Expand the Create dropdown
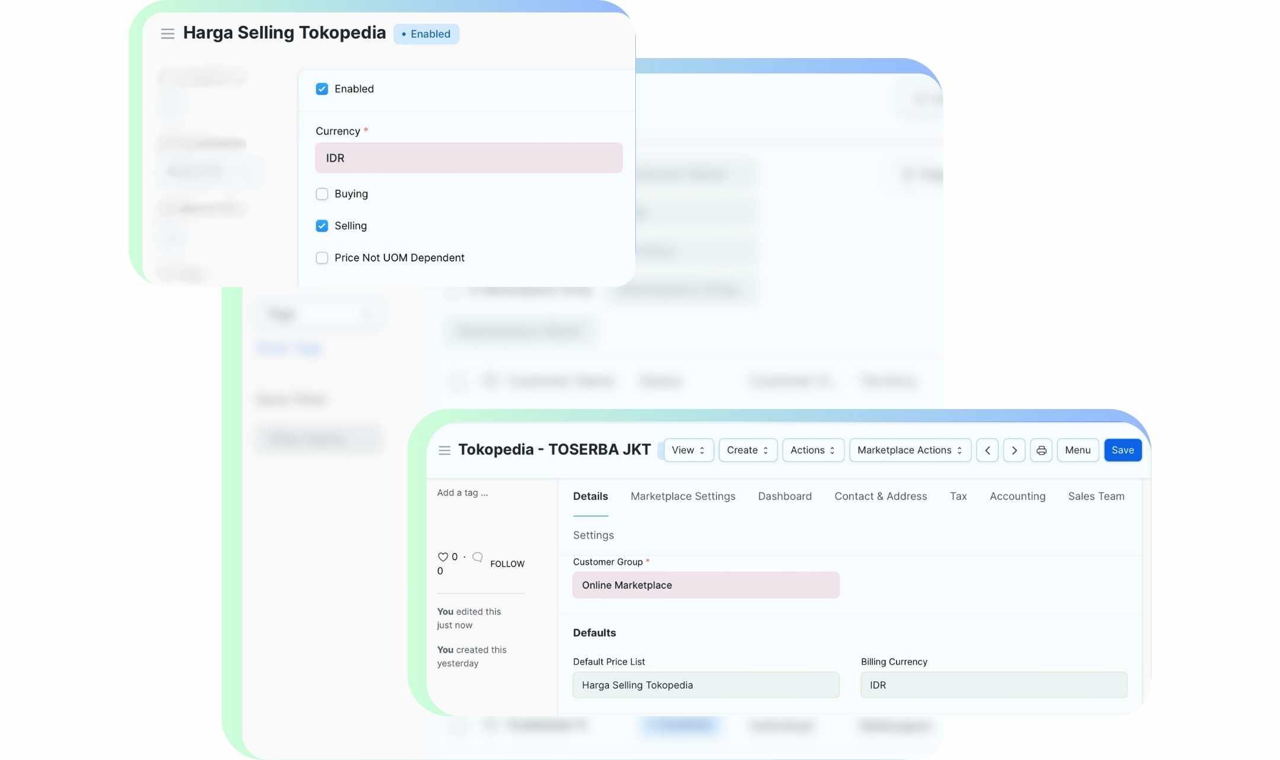This screenshot has height=760, width=1280. 748,451
